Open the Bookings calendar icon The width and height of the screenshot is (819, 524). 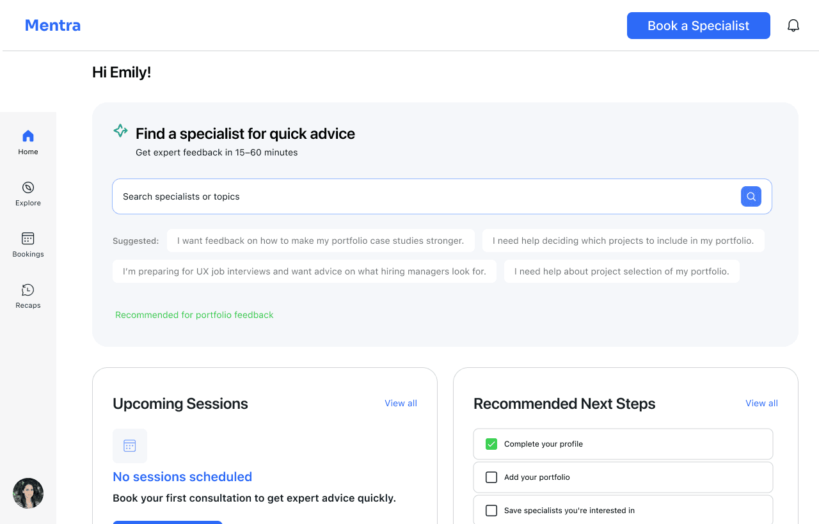pyautogui.click(x=28, y=239)
